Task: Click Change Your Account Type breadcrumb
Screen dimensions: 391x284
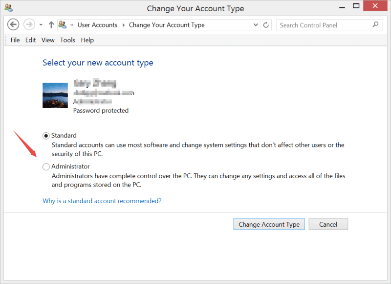Action: [167, 25]
